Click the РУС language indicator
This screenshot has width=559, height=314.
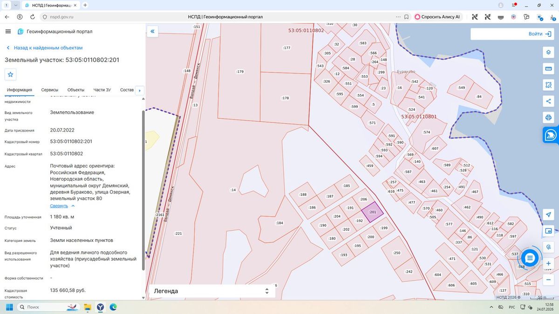coord(511,307)
